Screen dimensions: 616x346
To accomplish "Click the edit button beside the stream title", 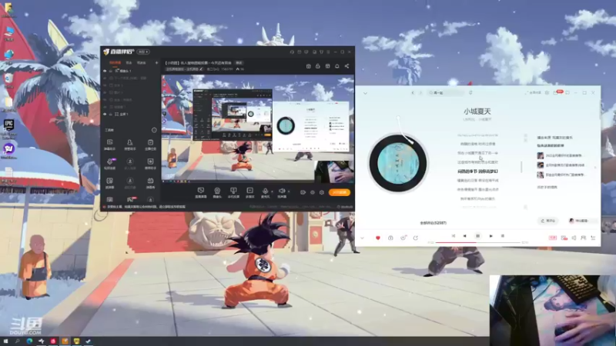I will [239, 63].
